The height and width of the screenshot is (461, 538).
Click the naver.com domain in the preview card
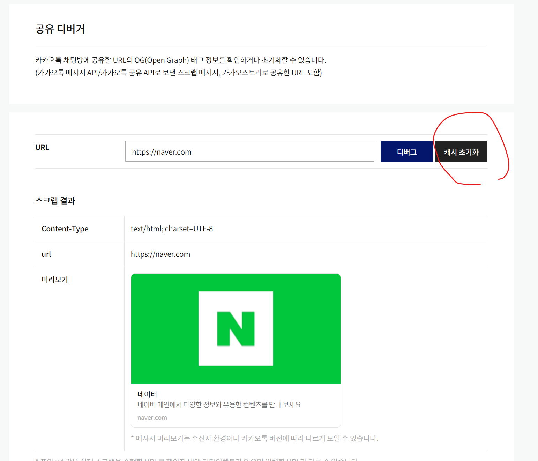click(152, 418)
